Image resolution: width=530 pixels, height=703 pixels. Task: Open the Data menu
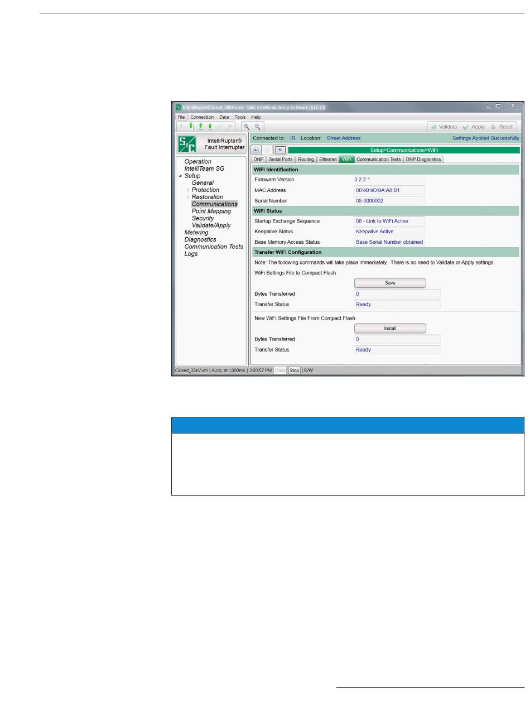tap(224, 117)
